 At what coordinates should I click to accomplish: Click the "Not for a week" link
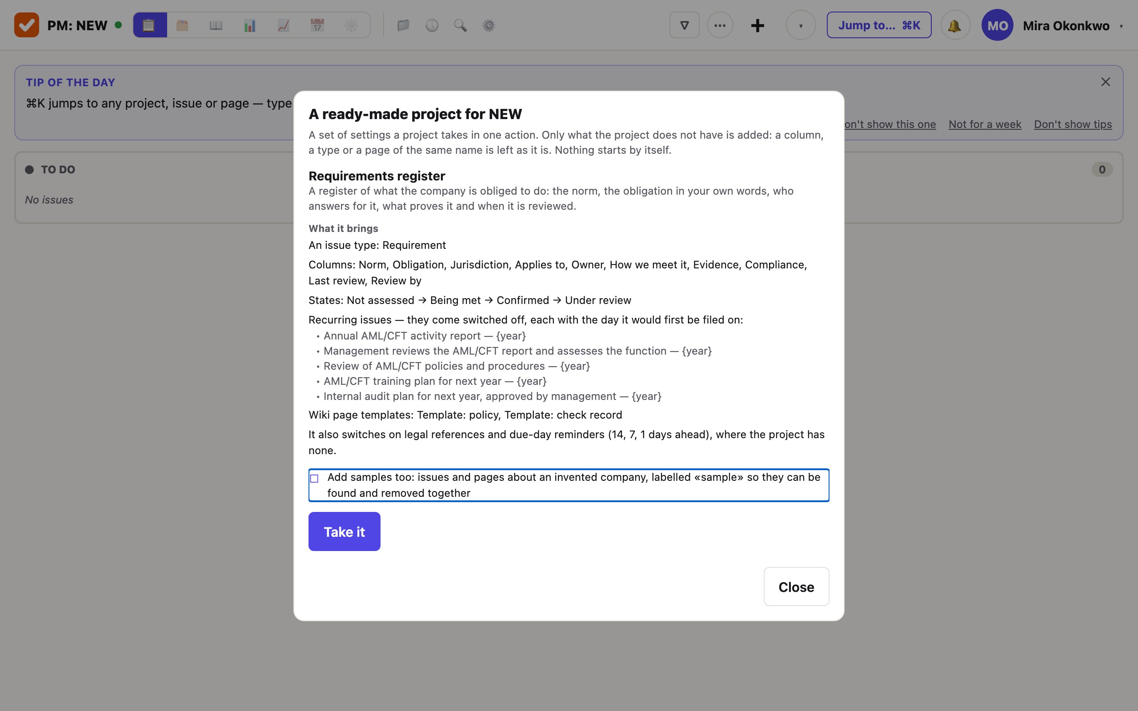[985, 124]
